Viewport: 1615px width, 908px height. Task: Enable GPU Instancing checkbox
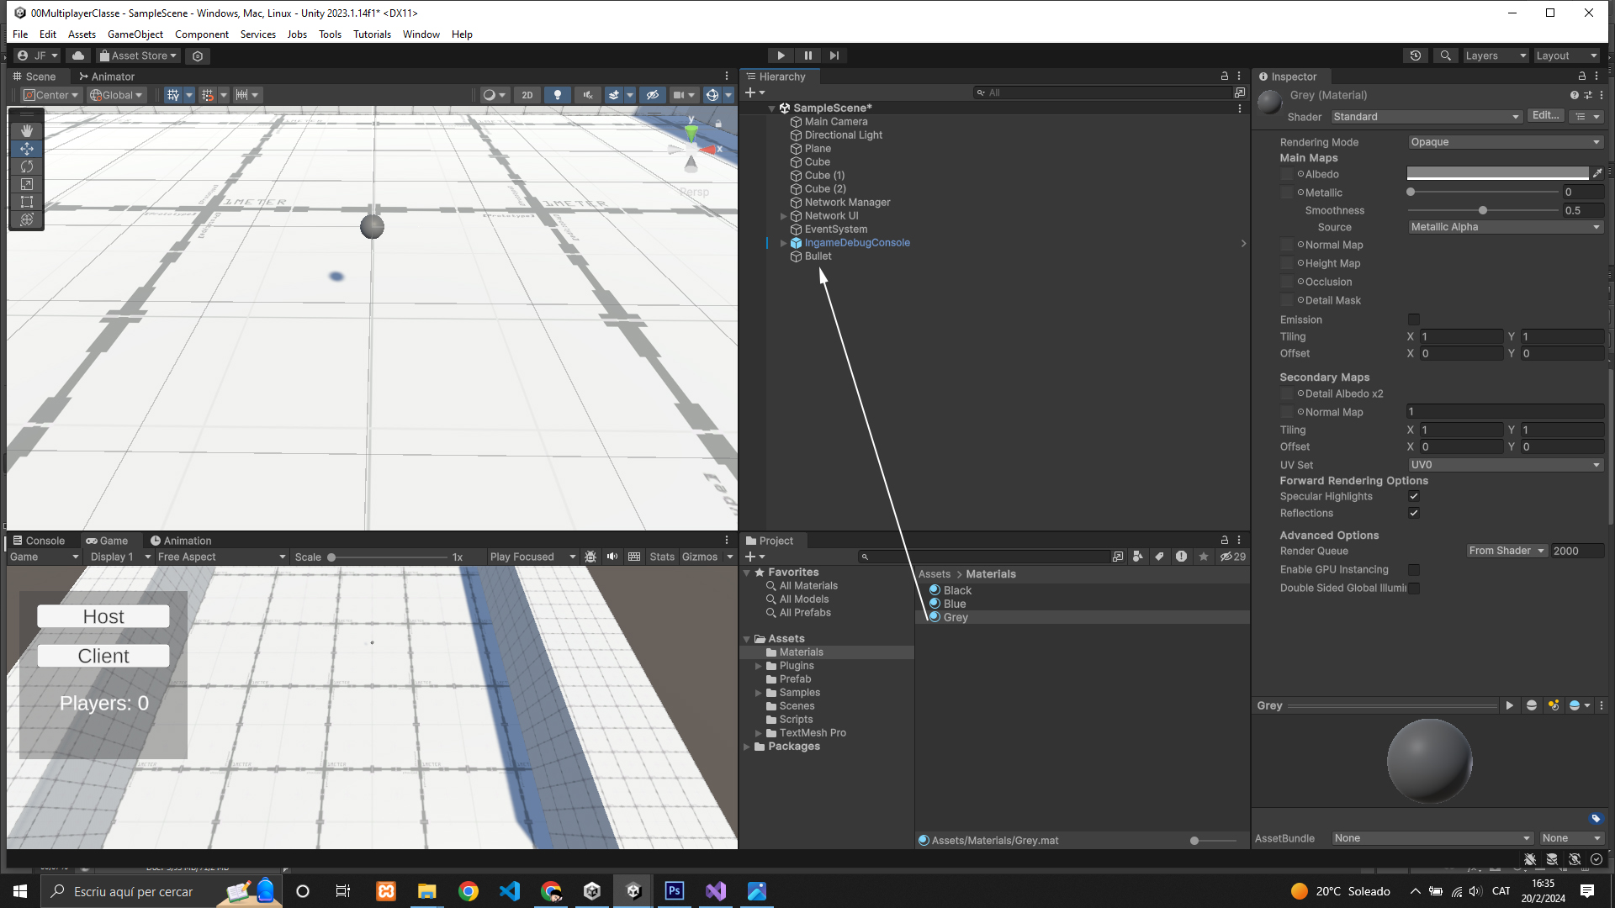point(1414,570)
